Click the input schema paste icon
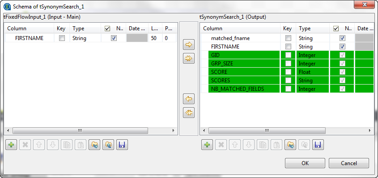Image resolution: width=378 pixels, height=178 pixels. 81,145
